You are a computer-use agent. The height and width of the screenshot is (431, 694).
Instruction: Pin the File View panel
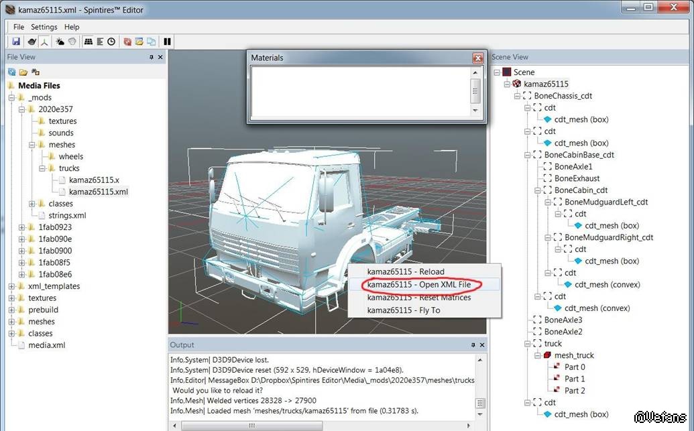coord(152,58)
